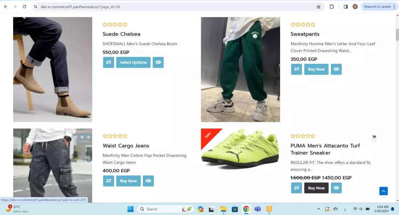Go back in browser history
399x215 pixels.
click(6, 7)
